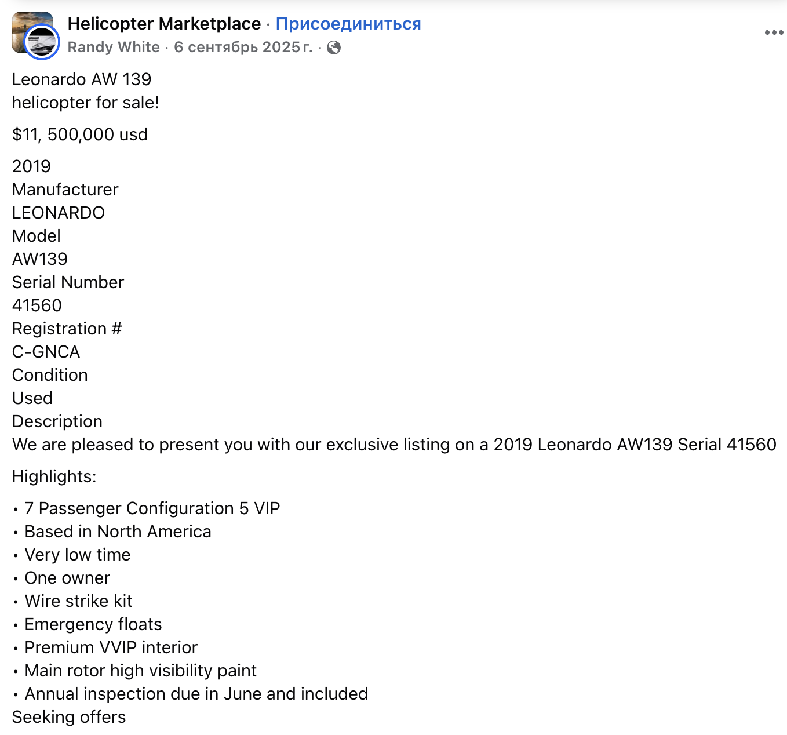Image resolution: width=787 pixels, height=735 pixels.
Task: Open the Helicopter Marketplace group page link
Action: coord(164,24)
